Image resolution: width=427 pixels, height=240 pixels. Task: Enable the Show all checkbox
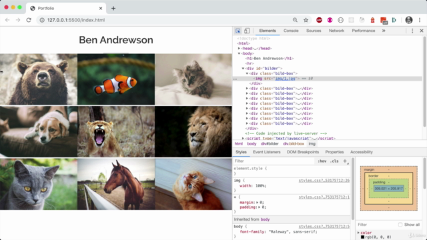click(x=400, y=225)
